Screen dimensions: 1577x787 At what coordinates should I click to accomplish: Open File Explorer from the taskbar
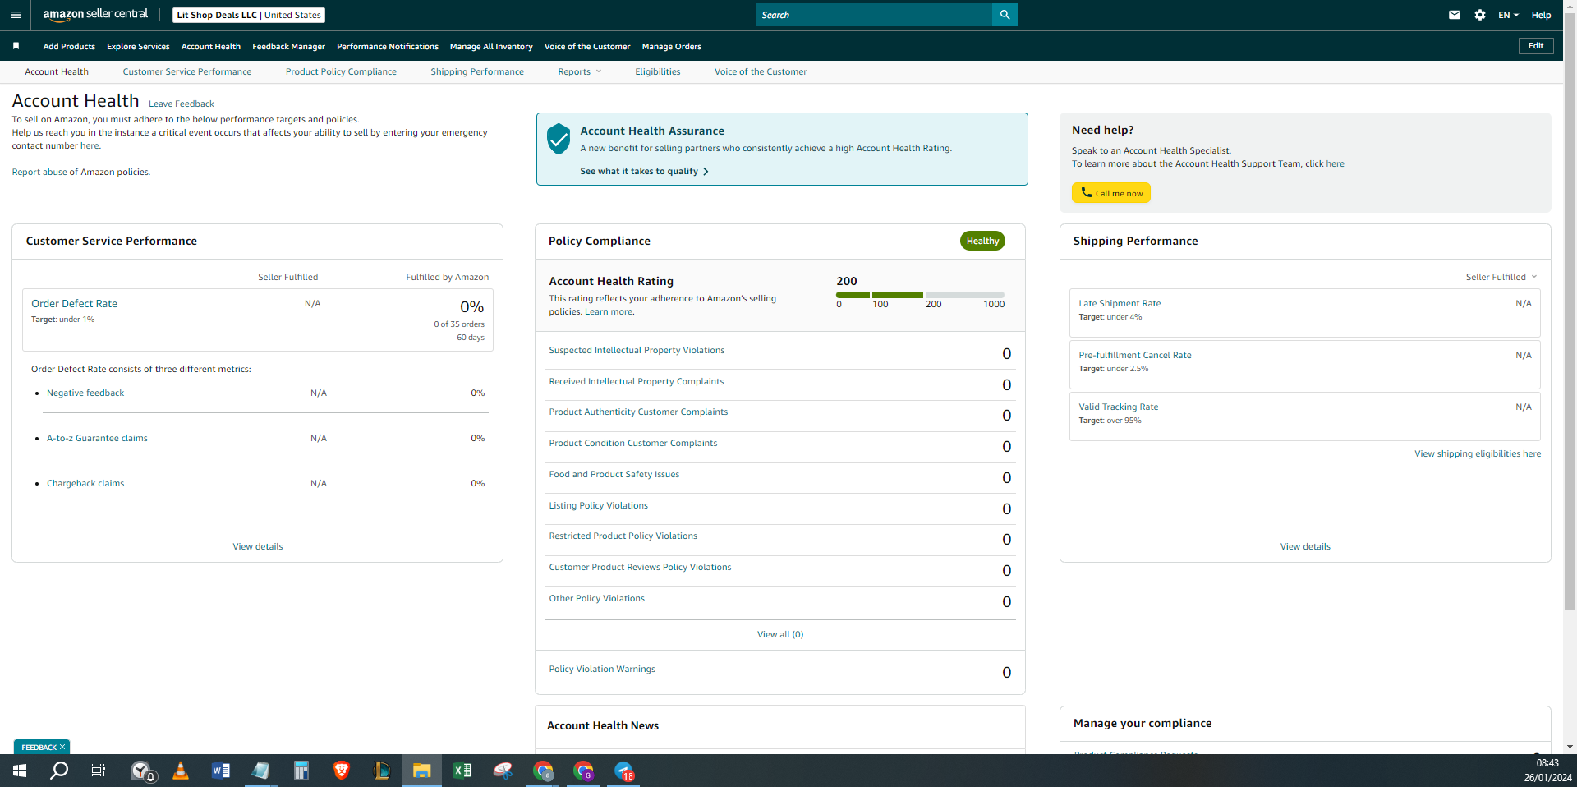(422, 771)
